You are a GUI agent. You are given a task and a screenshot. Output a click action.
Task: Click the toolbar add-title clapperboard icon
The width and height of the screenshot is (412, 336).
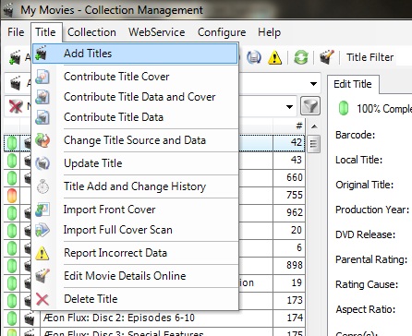tap(15, 57)
